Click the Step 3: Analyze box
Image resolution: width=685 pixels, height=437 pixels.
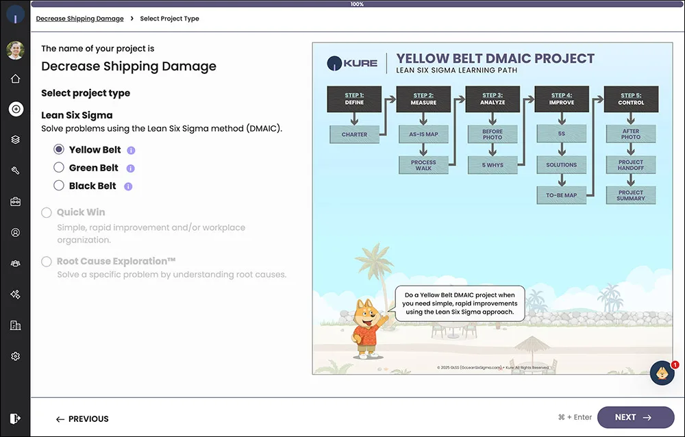[x=493, y=99]
